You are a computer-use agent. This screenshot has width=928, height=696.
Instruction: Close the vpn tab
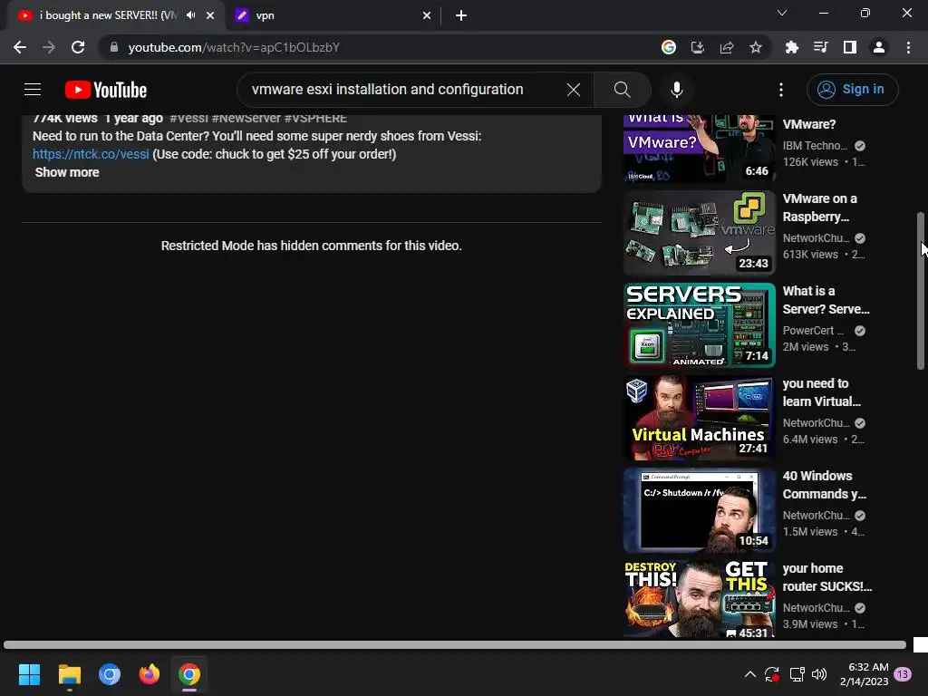tap(426, 15)
